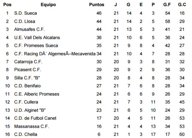Click the Equipo column header

coord(48,5)
